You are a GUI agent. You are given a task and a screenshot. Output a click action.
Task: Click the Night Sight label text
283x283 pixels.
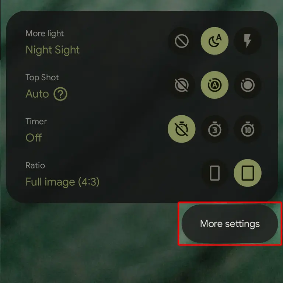click(x=53, y=50)
